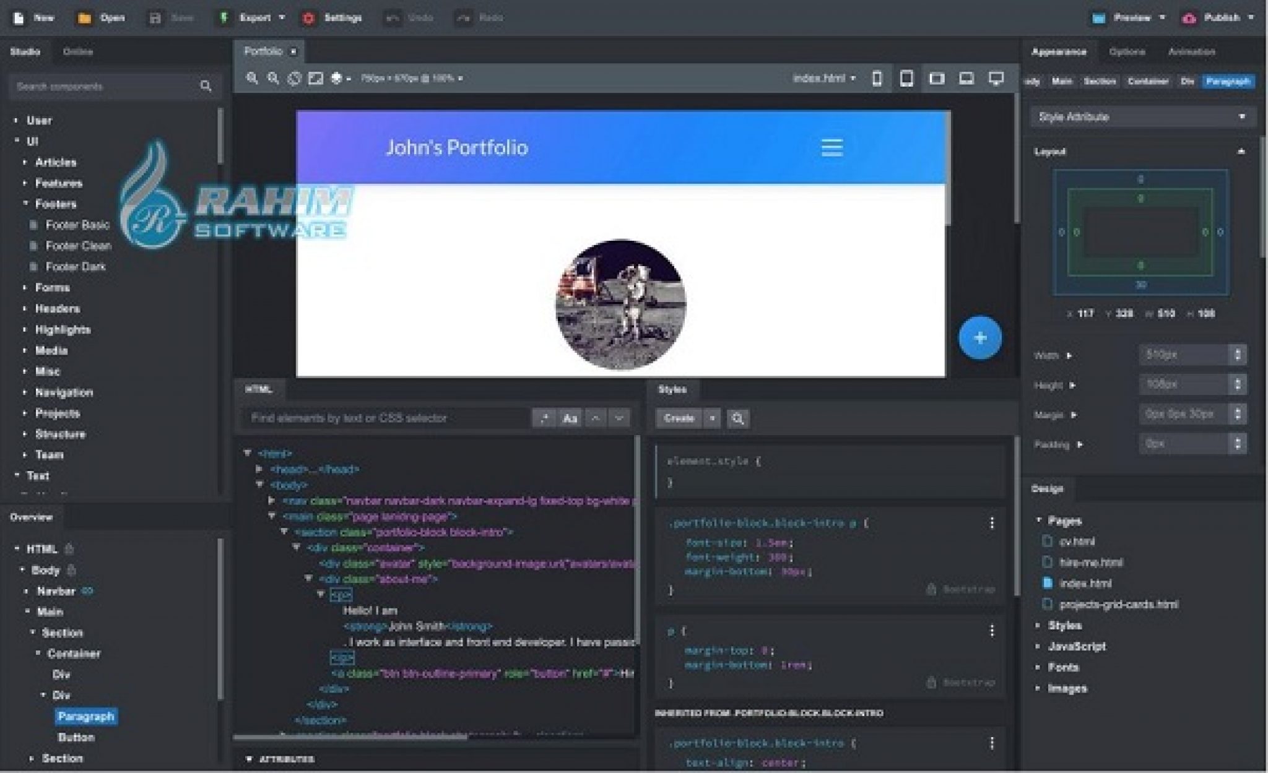Switch to the Animation tab
The height and width of the screenshot is (773, 1268).
(1191, 52)
